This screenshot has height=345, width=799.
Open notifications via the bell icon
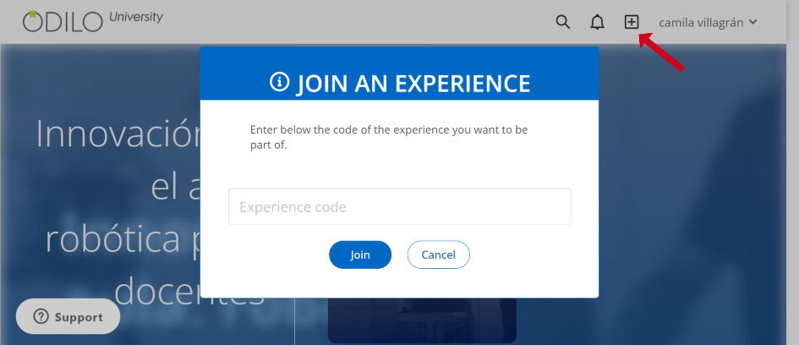597,23
